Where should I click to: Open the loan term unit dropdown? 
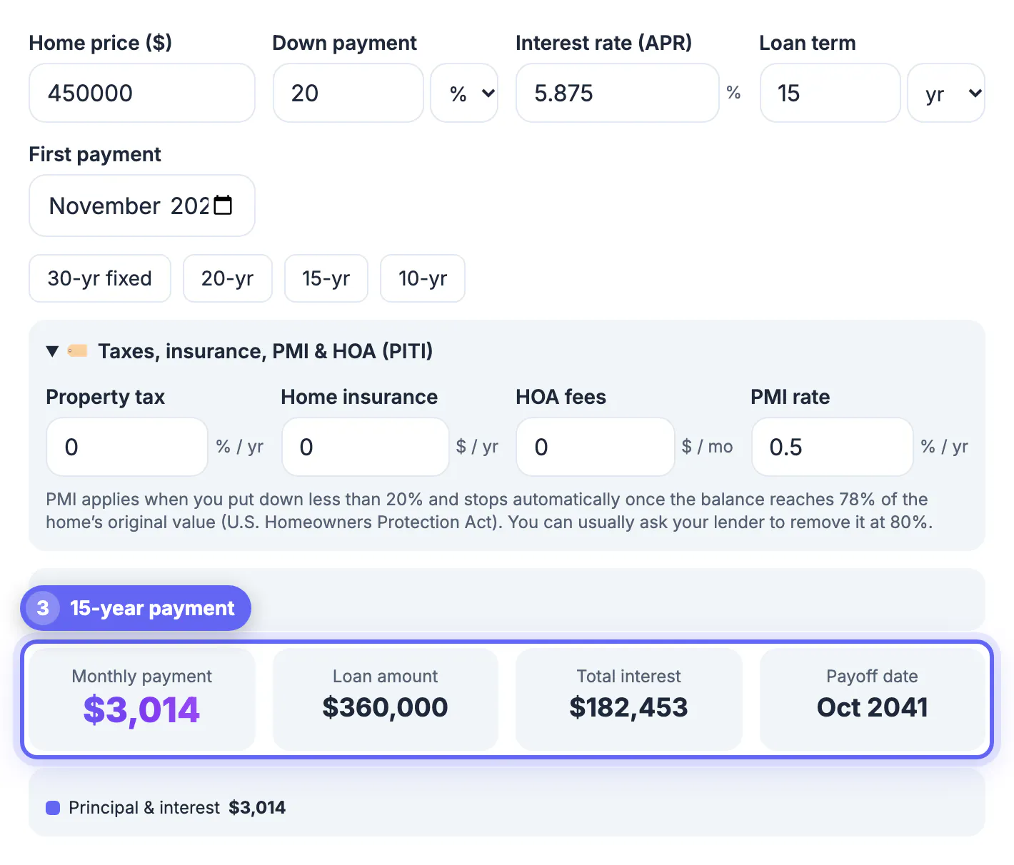coord(946,93)
